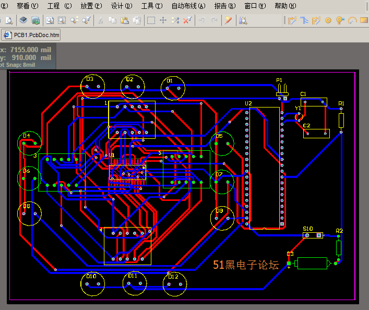Click the clear filter icon
The image size is (369, 310).
click(x=187, y=20)
